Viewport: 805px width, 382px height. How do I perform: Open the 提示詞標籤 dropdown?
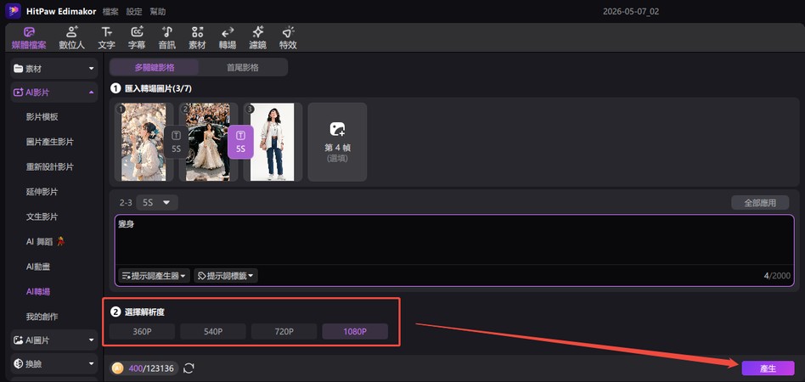[x=226, y=276]
